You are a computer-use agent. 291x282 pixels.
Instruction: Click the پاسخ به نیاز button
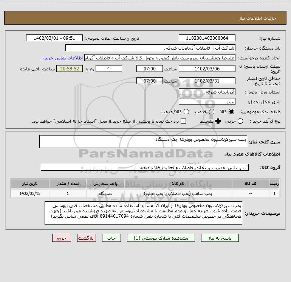(x=220, y=238)
